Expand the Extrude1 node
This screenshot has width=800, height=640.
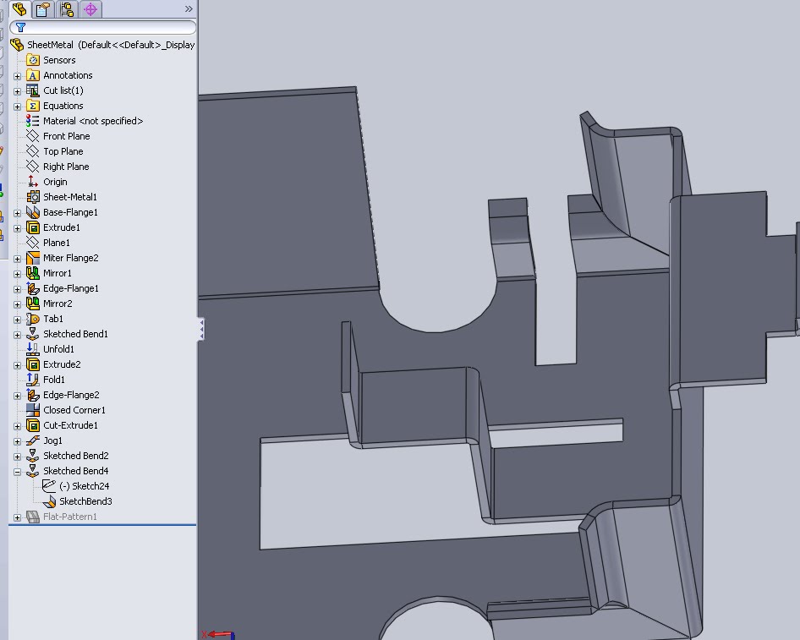point(18,228)
